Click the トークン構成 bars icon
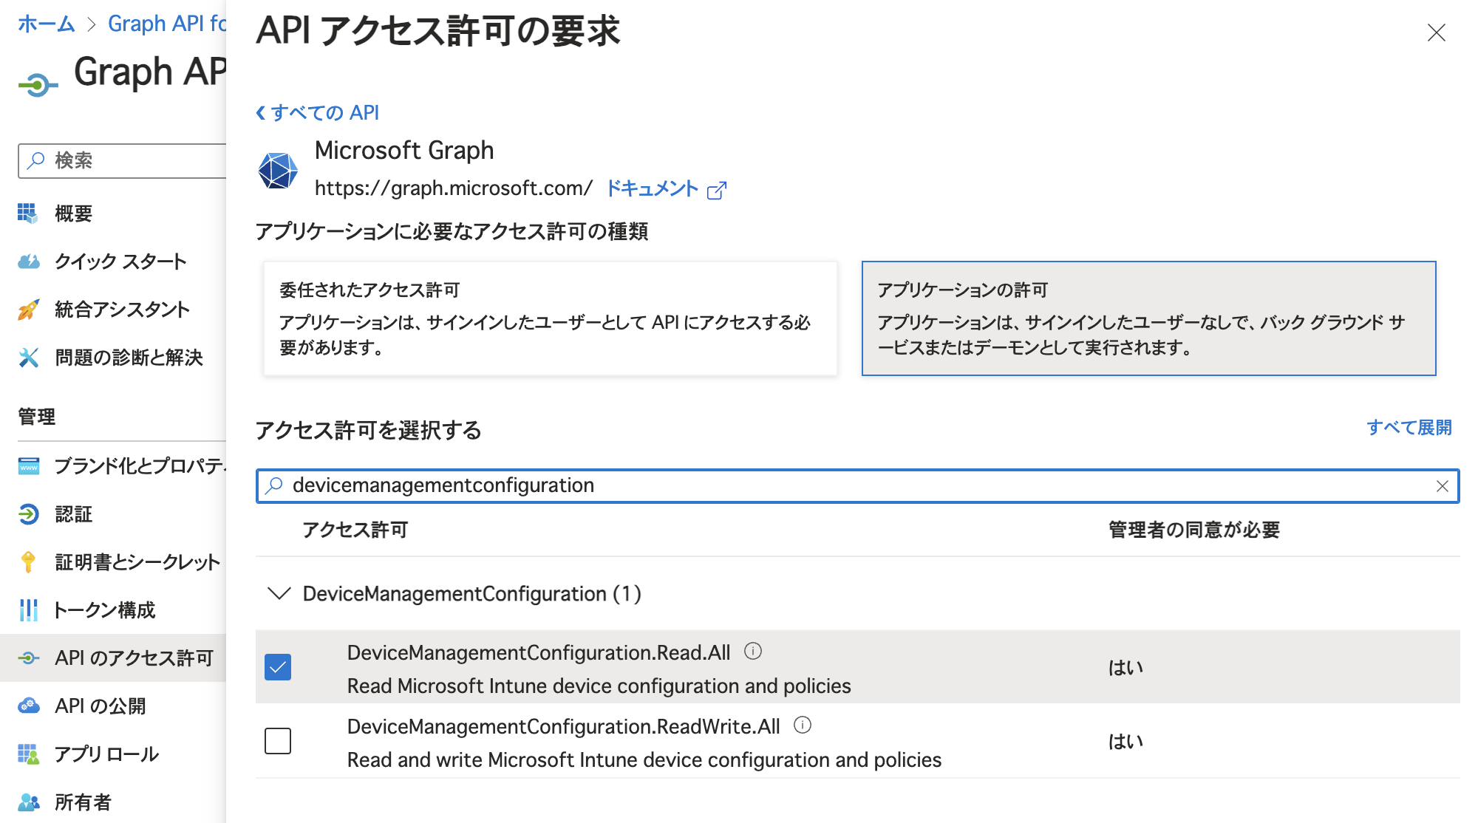The width and height of the screenshot is (1478, 823). tap(28, 610)
